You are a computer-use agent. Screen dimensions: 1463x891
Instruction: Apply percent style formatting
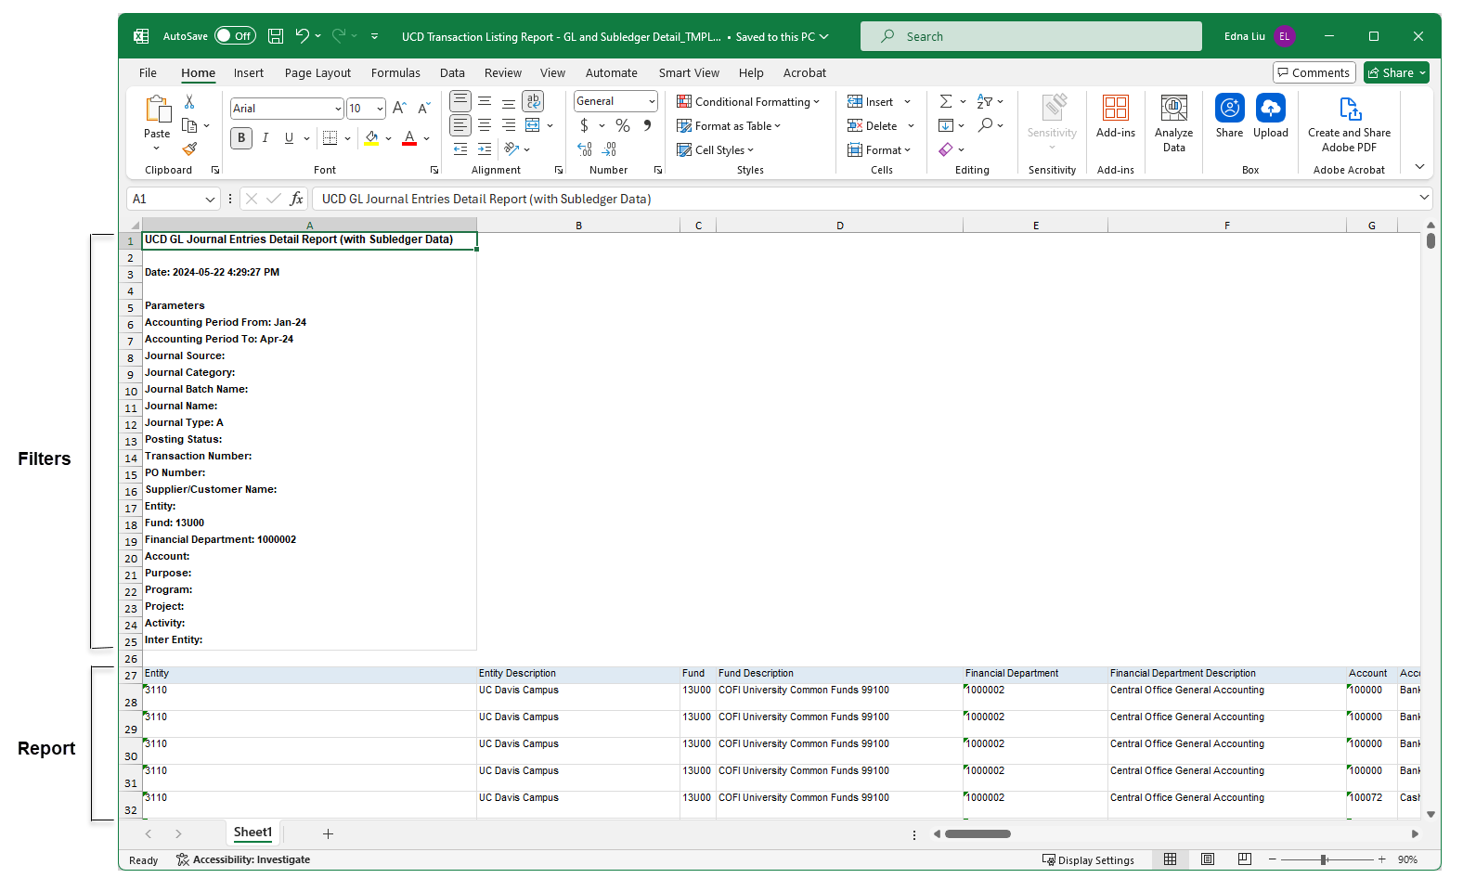coord(623,125)
